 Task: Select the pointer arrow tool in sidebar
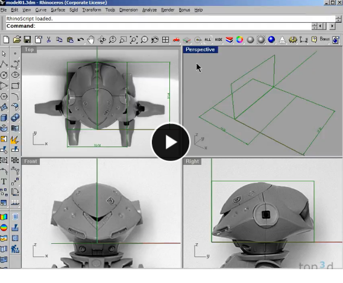(4, 54)
